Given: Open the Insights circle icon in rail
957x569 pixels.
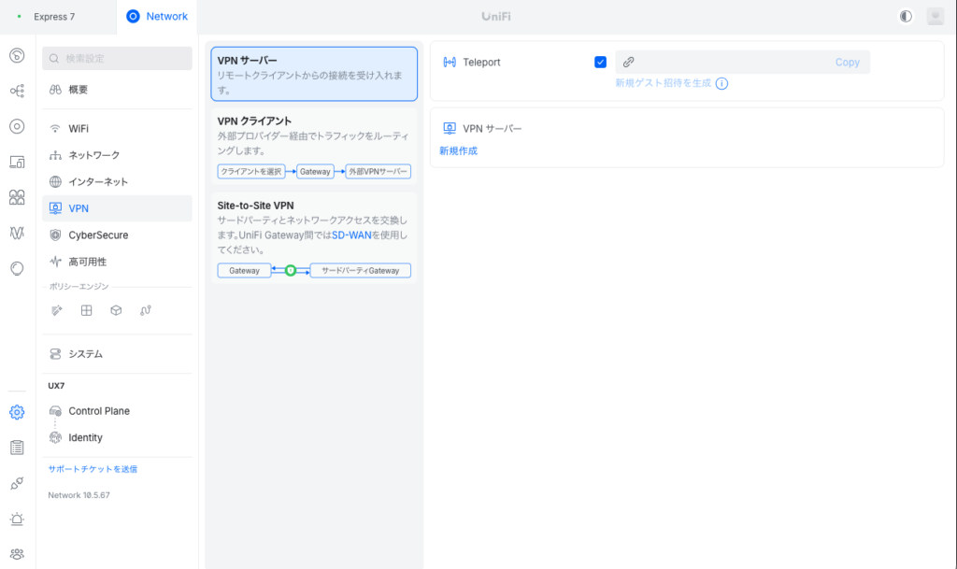Looking at the screenshot, I should [17, 268].
